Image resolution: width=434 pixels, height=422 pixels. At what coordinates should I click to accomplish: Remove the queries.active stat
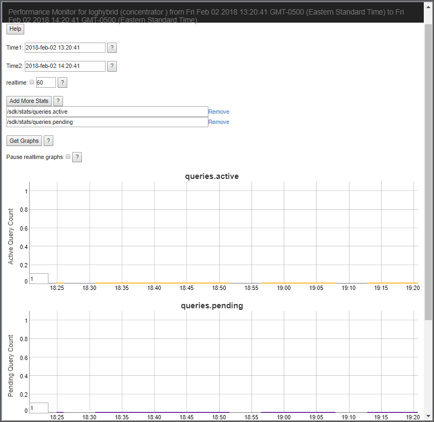tap(219, 112)
